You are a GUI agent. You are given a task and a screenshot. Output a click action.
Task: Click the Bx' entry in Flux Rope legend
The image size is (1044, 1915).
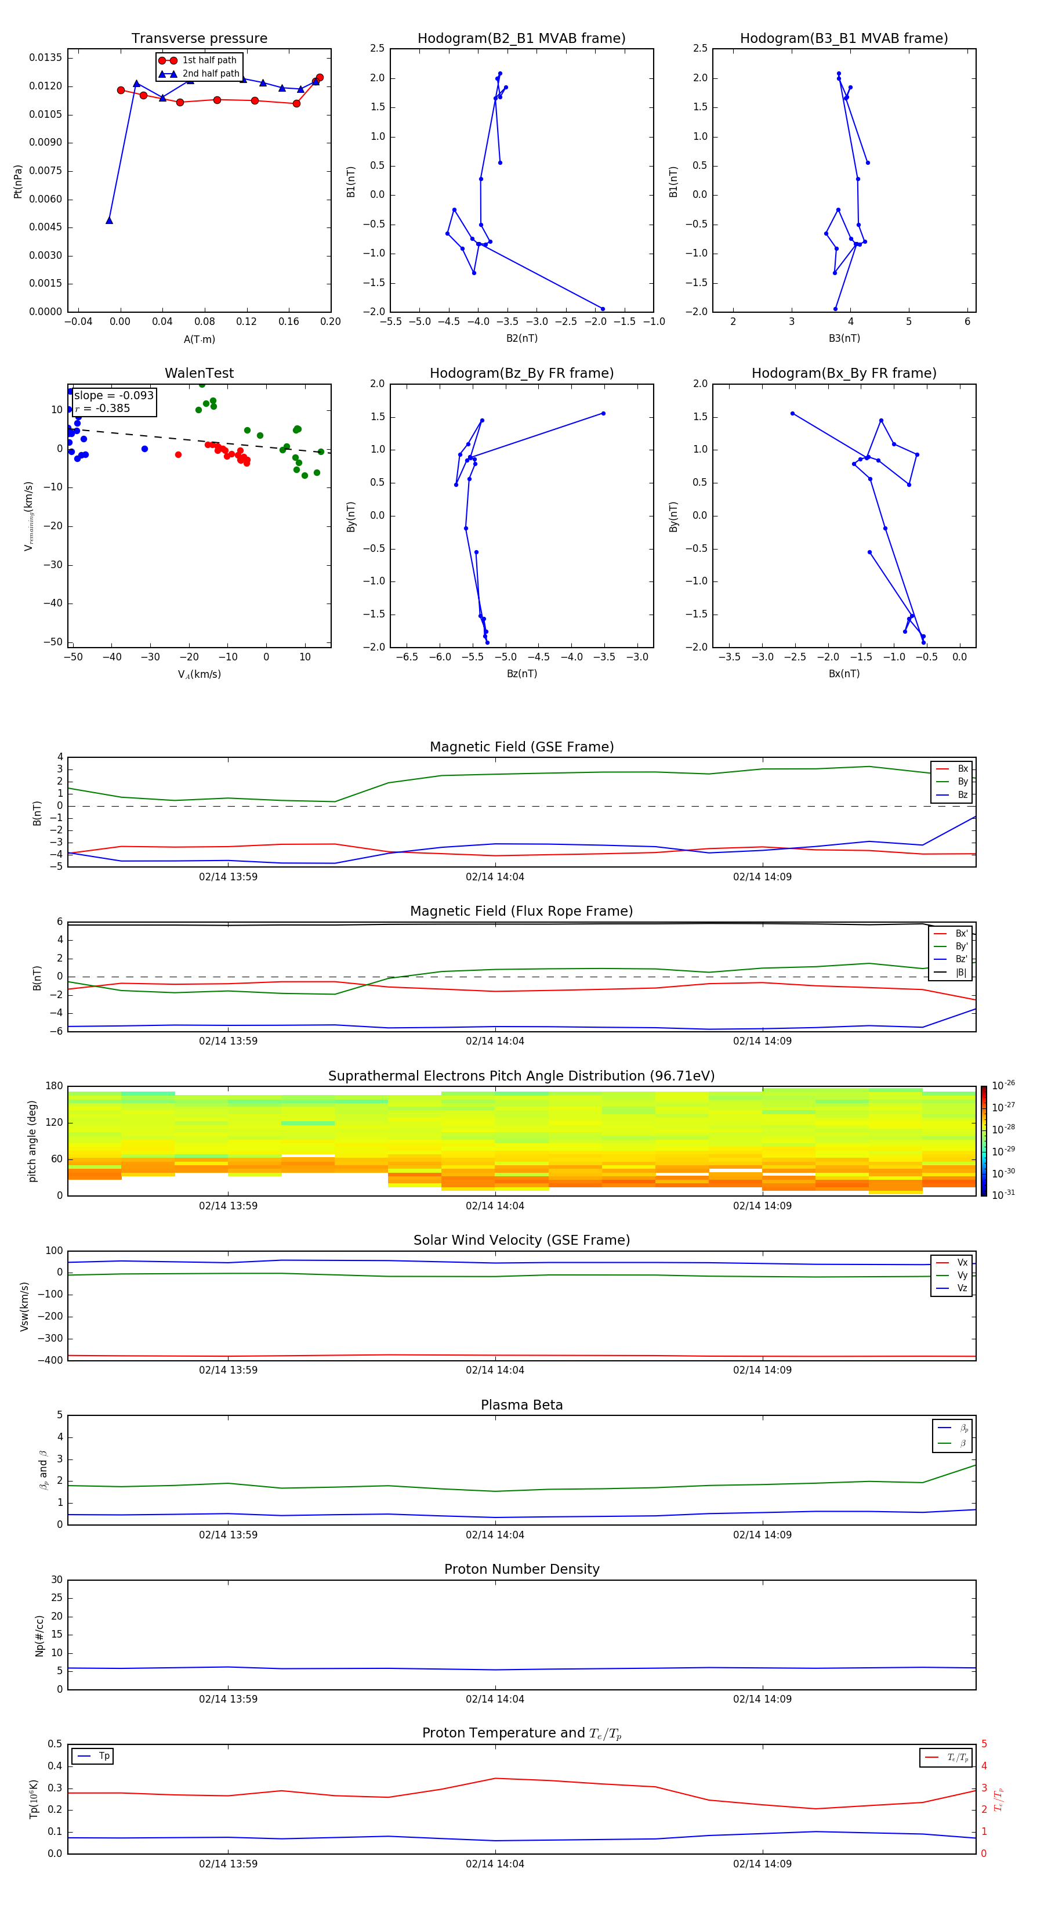click(x=951, y=934)
